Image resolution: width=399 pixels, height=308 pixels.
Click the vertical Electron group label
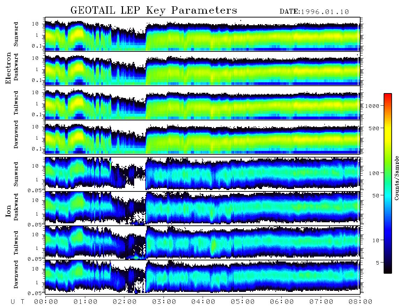8,68
